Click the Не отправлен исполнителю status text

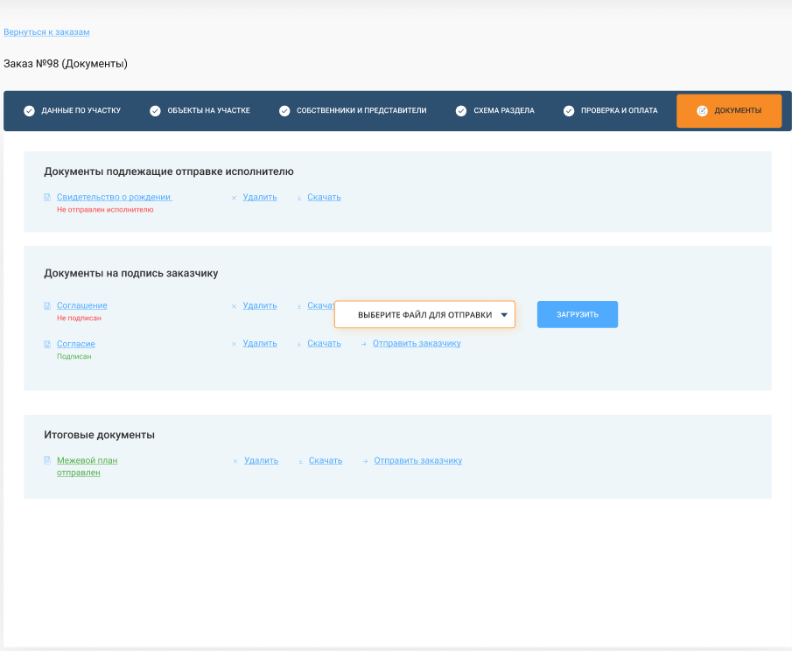click(105, 210)
